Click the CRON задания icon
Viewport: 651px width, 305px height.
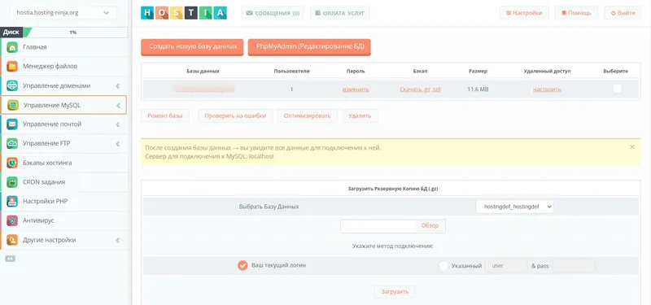coord(12,182)
